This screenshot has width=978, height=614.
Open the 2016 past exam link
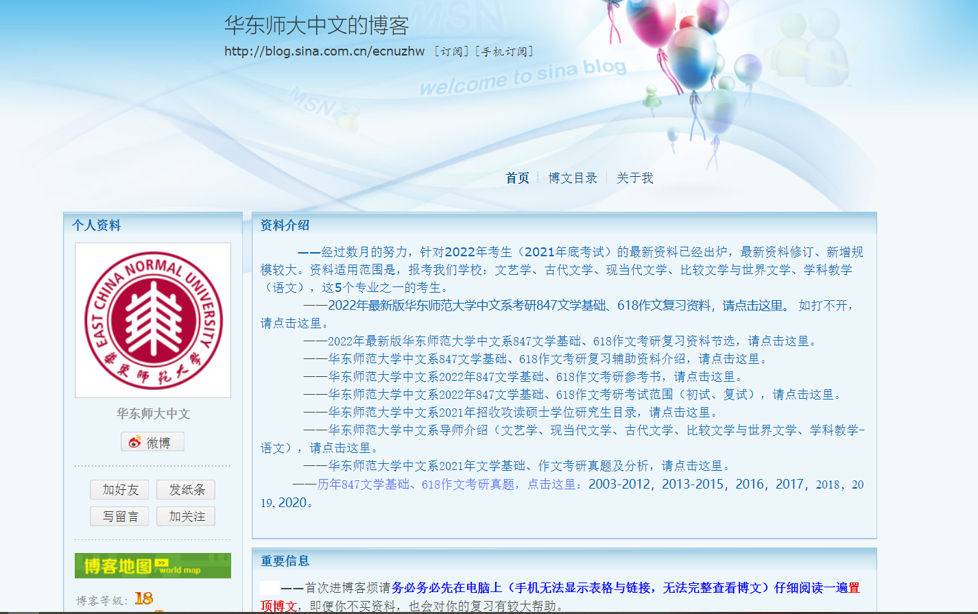[x=750, y=484]
